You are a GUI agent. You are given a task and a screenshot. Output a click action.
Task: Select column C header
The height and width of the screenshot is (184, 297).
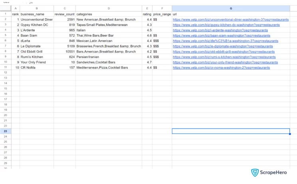65,8
